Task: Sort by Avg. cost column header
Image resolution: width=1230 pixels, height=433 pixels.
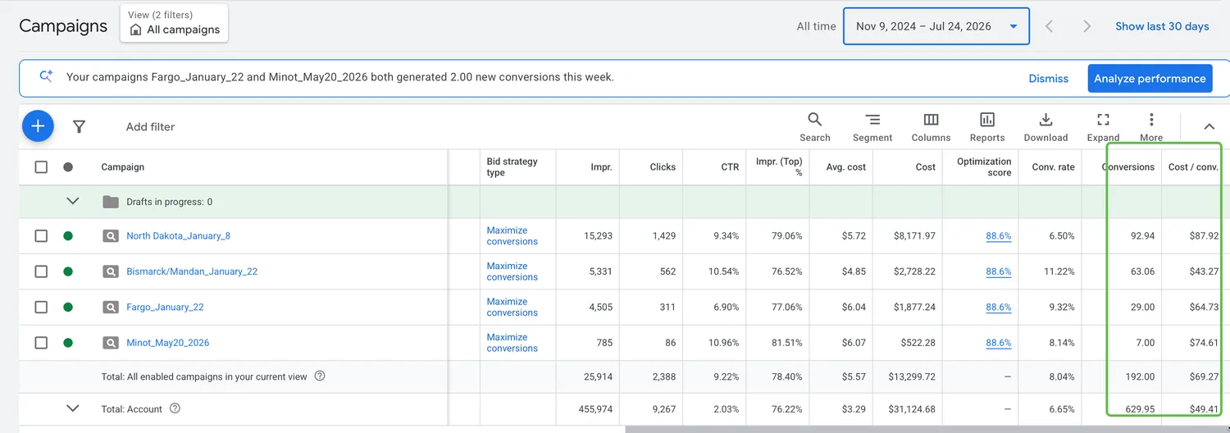Action: (x=845, y=167)
